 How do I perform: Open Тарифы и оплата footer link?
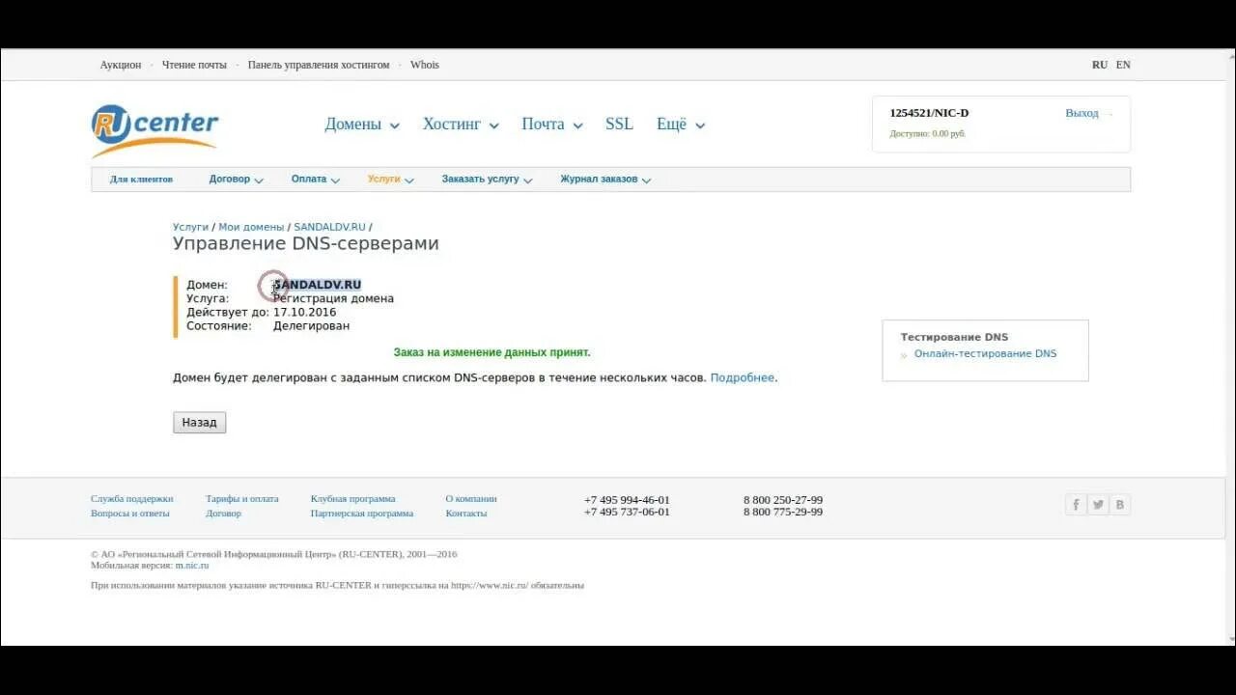[x=242, y=499]
